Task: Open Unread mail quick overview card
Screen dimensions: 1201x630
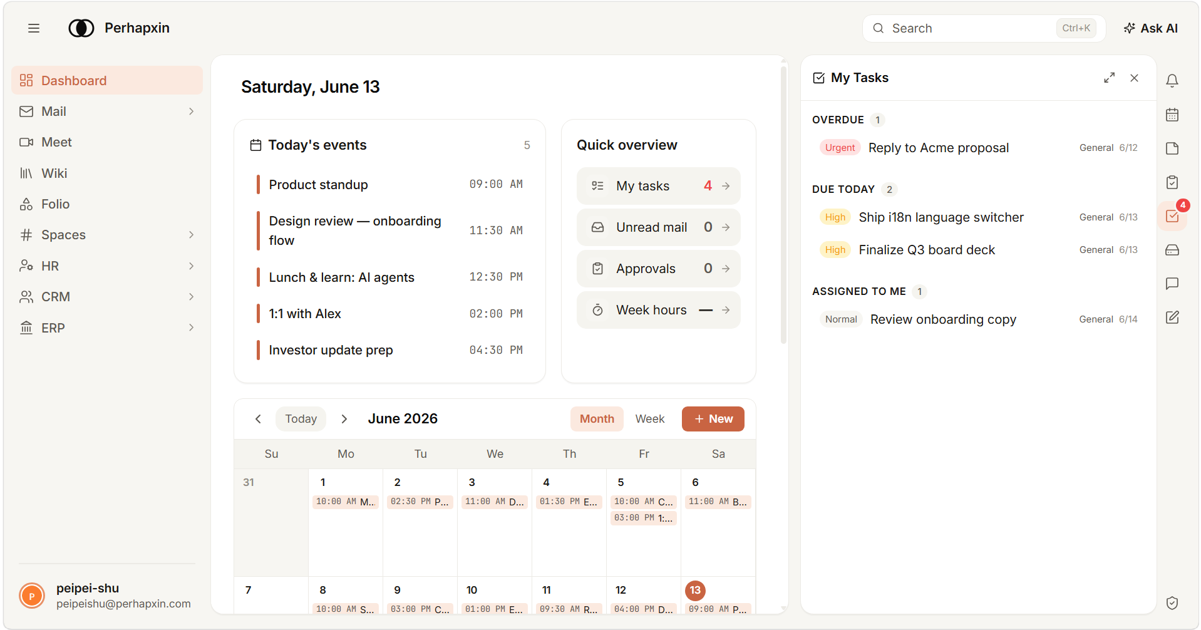Action: [x=658, y=227]
